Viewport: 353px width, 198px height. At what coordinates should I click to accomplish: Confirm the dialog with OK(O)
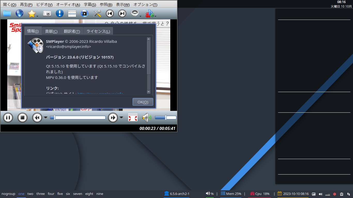point(143,102)
